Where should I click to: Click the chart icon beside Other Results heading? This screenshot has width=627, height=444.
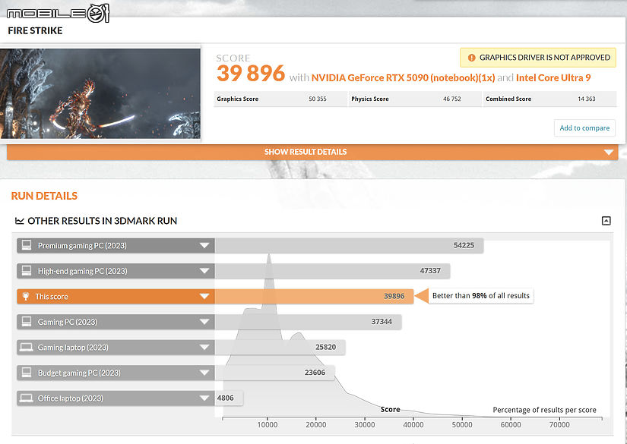[19, 221]
